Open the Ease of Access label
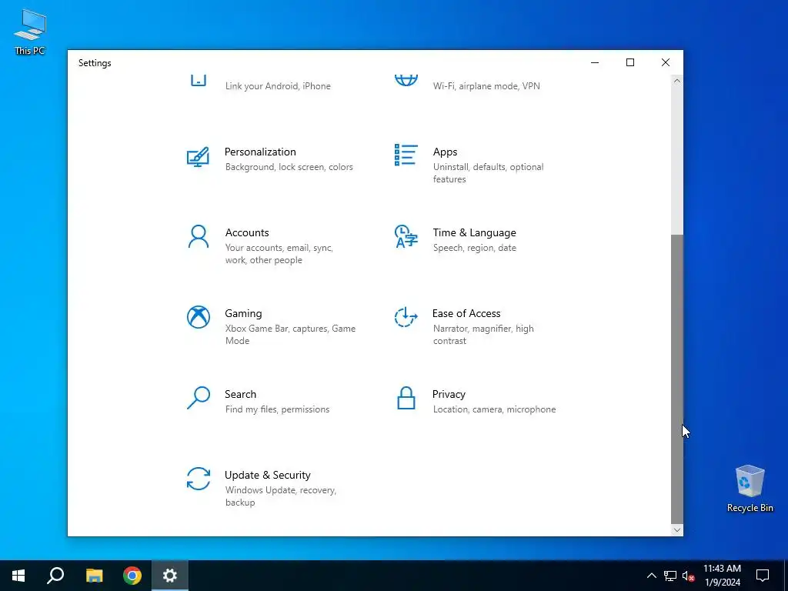Viewport: 788px width, 591px height. [x=466, y=314]
